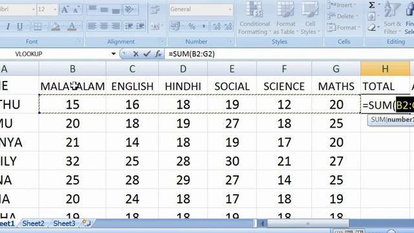The width and height of the screenshot is (414, 233).
Task: Click the Merge & Center icon
Action: (155, 26)
